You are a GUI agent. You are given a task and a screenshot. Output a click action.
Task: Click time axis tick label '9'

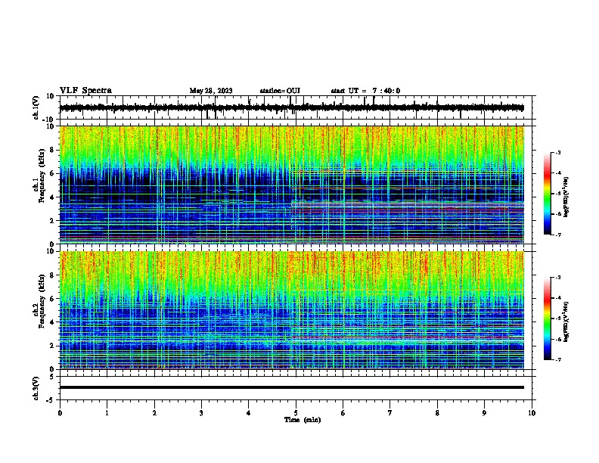484,413
